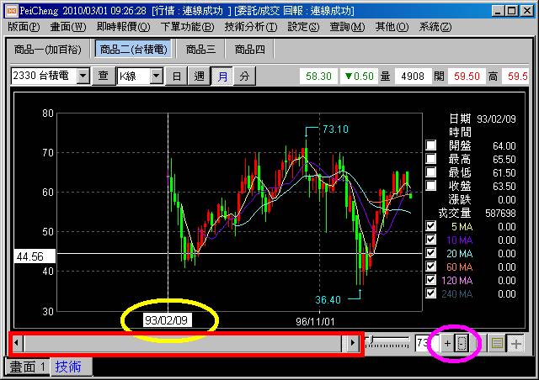
Task: Select the 日 daily chart period
Action: click(177, 77)
